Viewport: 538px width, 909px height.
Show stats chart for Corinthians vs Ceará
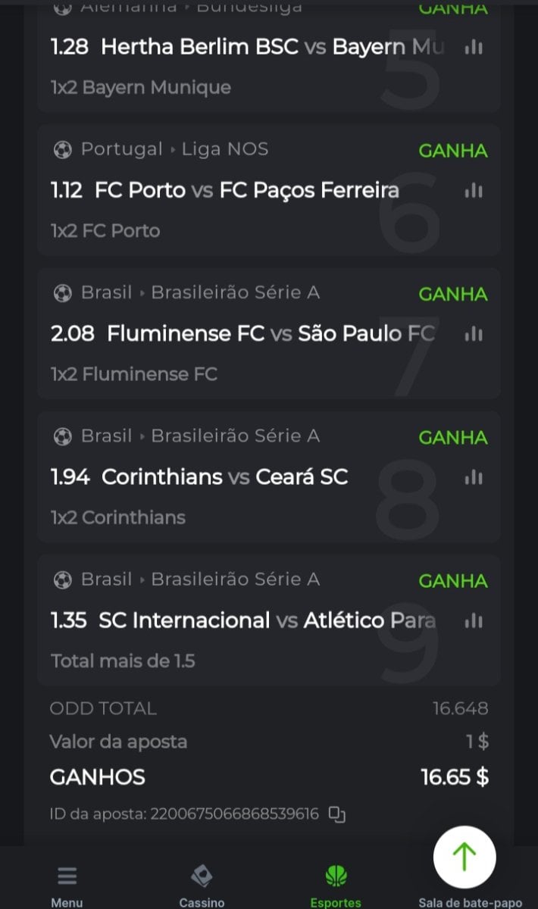pyautogui.click(x=474, y=477)
